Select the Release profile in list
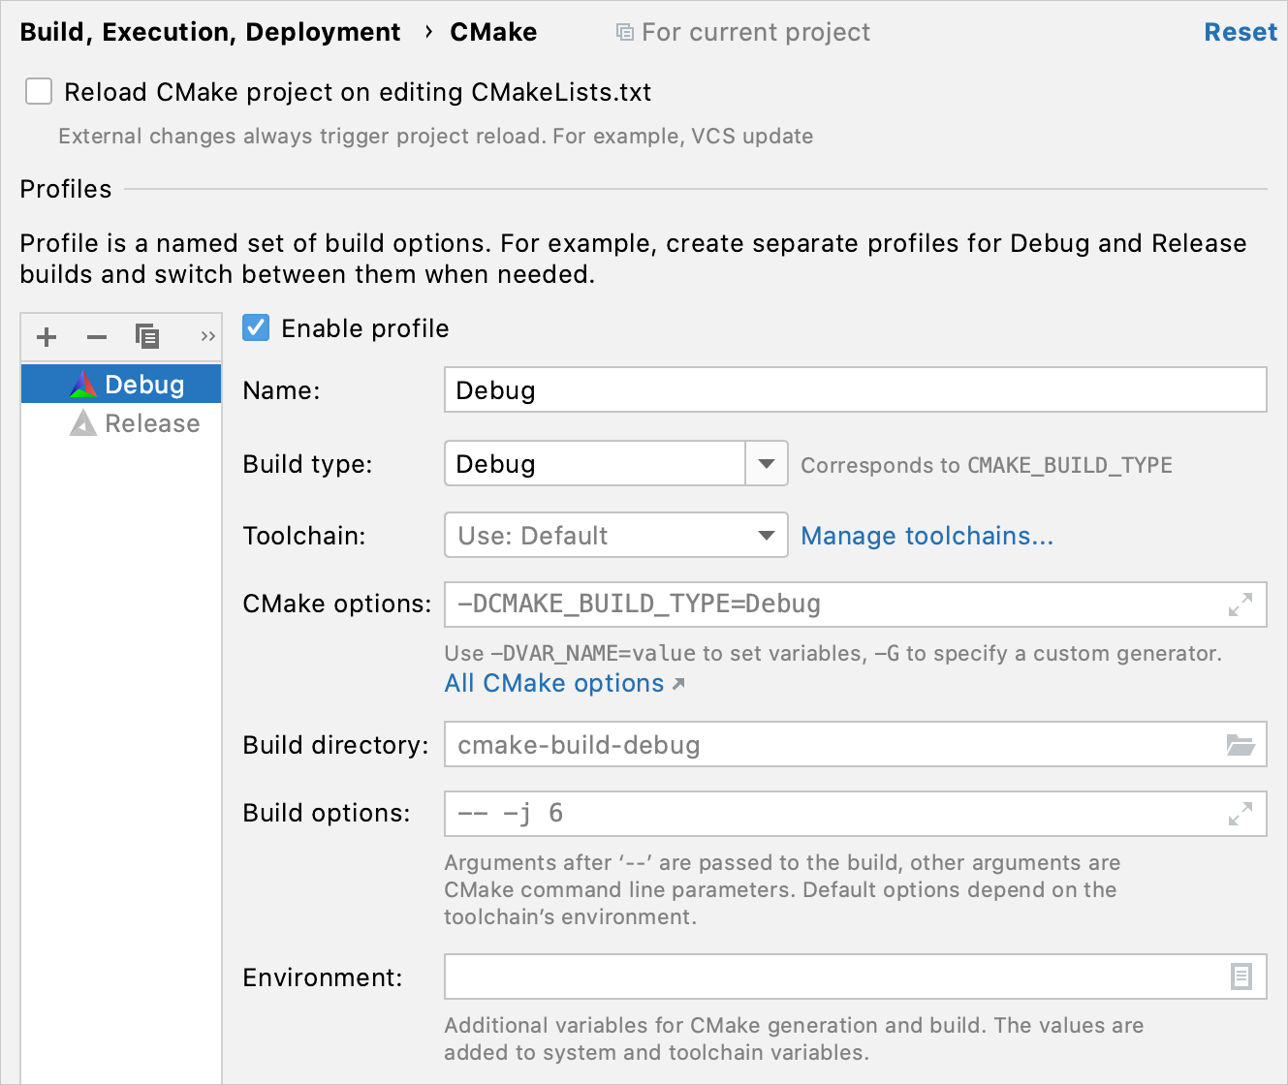 [x=151, y=423]
